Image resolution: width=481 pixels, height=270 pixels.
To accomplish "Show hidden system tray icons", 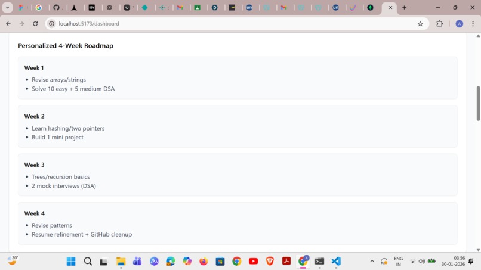I will point(372,262).
